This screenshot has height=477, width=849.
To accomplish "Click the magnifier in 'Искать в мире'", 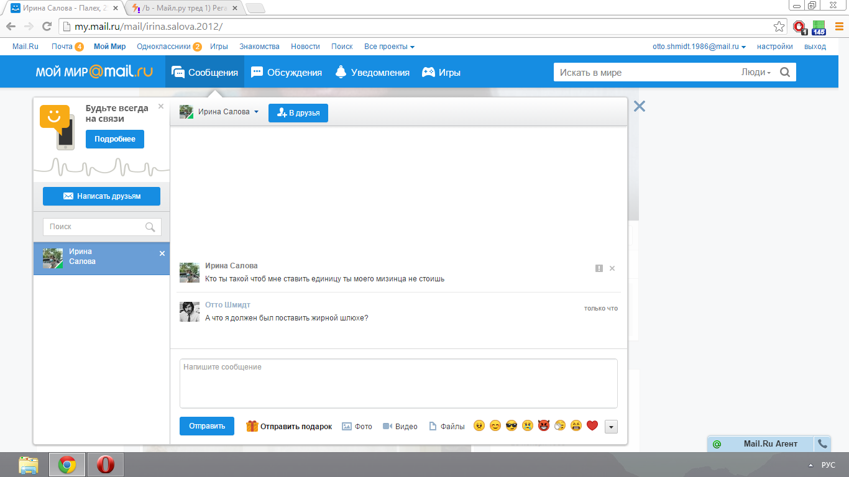I will pos(785,72).
